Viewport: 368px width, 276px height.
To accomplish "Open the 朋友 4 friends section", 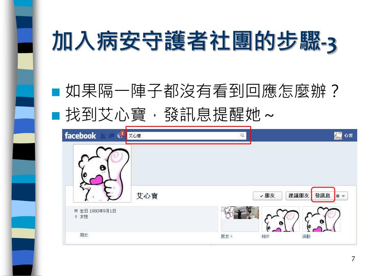I will [x=226, y=236].
